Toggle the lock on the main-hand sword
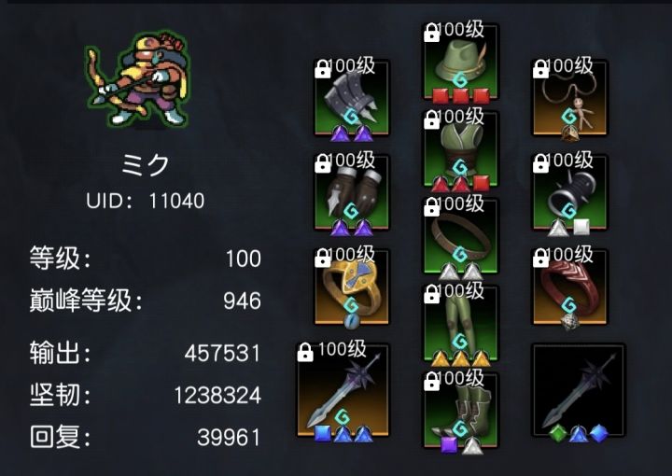 pos(304,353)
